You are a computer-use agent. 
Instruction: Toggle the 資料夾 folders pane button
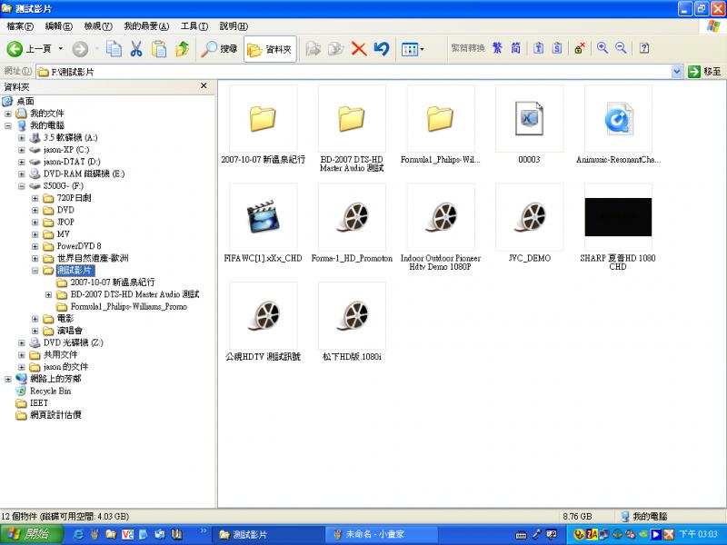(269, 49)
